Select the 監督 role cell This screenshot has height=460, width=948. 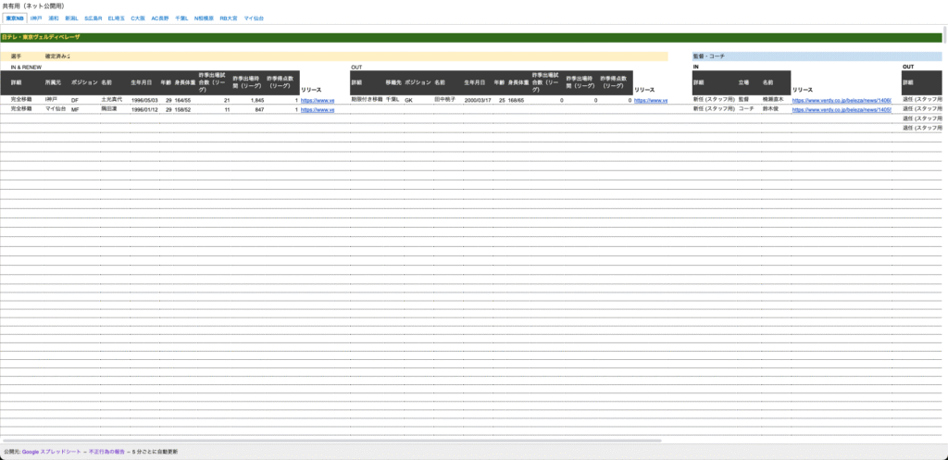[743, 98]
